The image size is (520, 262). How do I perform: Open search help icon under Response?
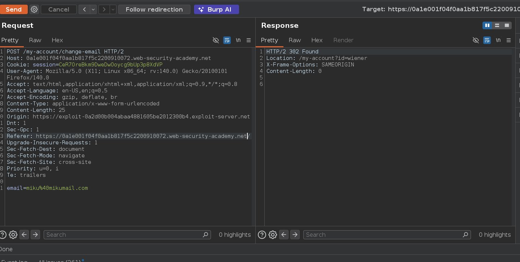(x=262, y=235)
